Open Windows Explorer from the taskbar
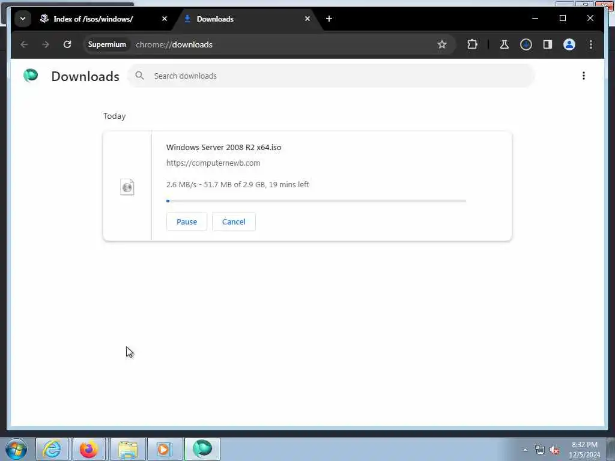Image resolution: width=615 pixels, height=461 pixels. pos(128,449)
